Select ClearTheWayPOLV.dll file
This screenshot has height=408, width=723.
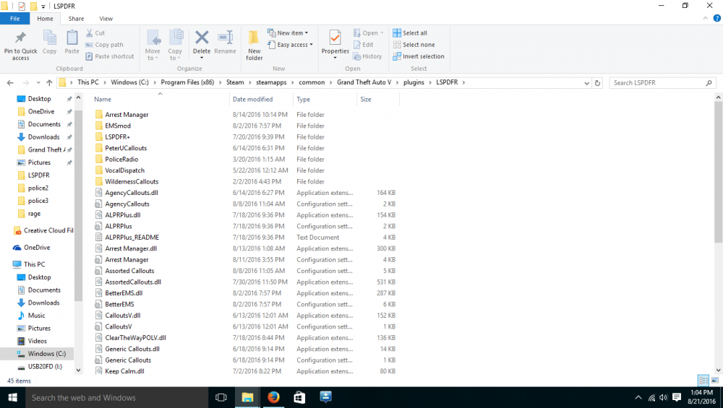point(135,337)
